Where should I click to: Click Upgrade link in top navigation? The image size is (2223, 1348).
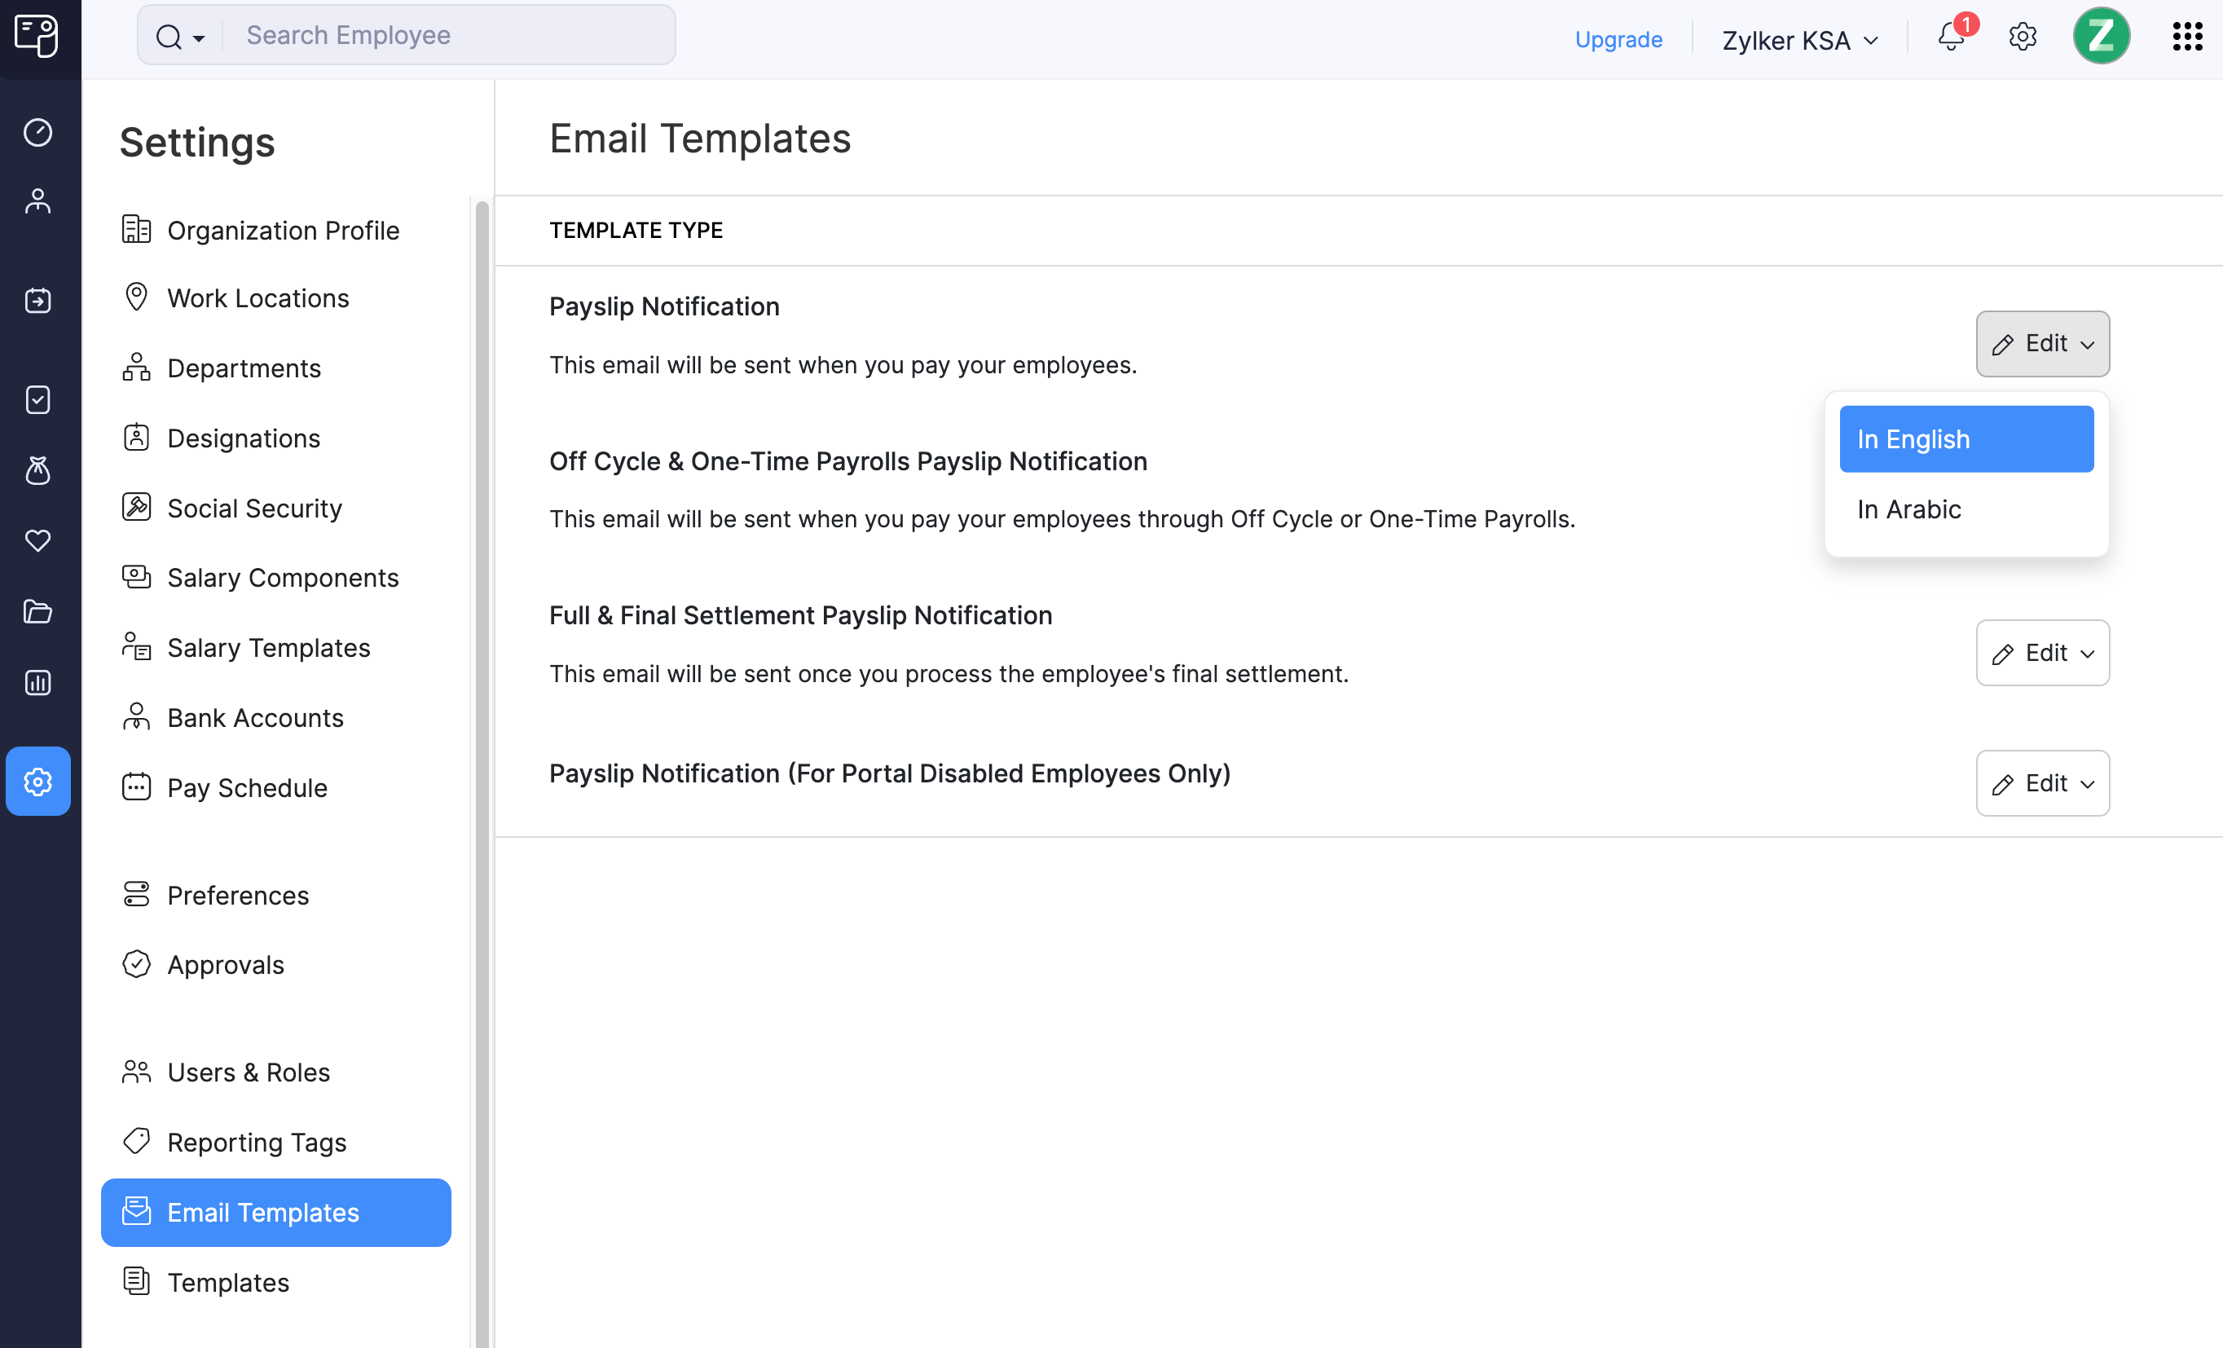(x=1618, y=37)
